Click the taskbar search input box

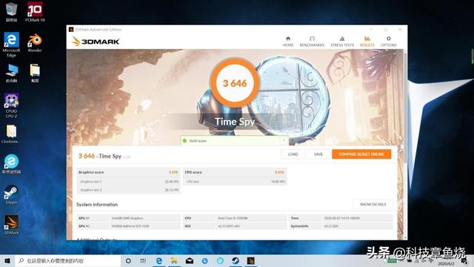(x=67, y=260)
